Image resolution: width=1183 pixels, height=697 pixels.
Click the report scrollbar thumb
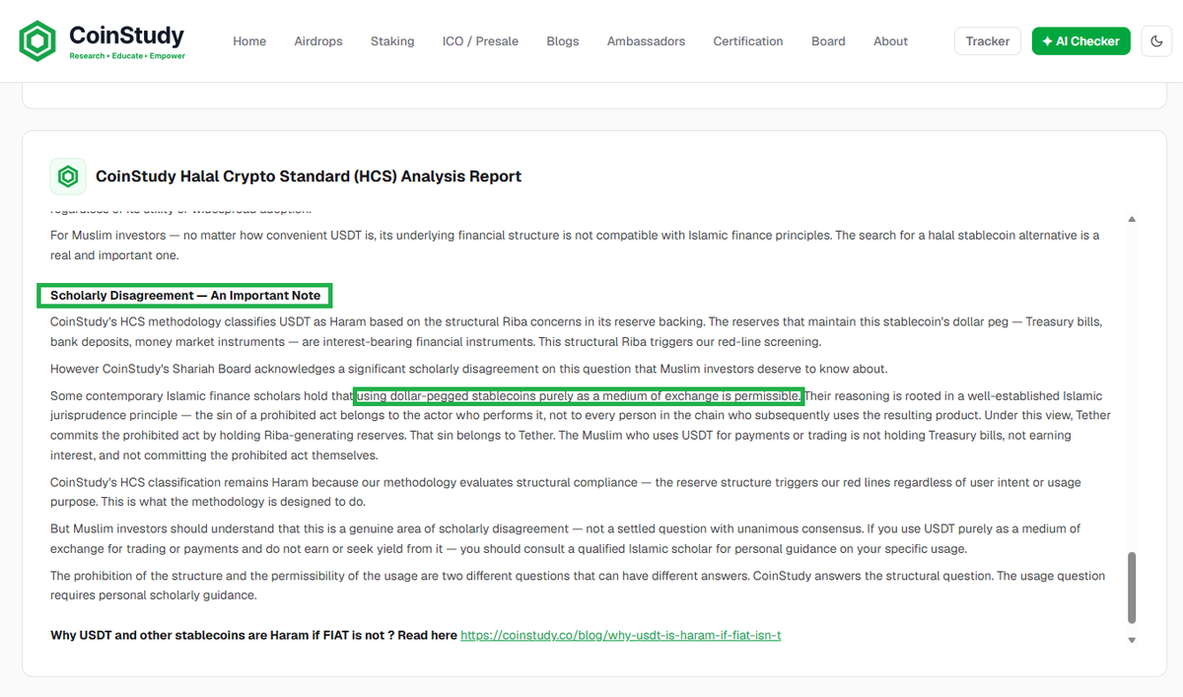click(1132, 588)
